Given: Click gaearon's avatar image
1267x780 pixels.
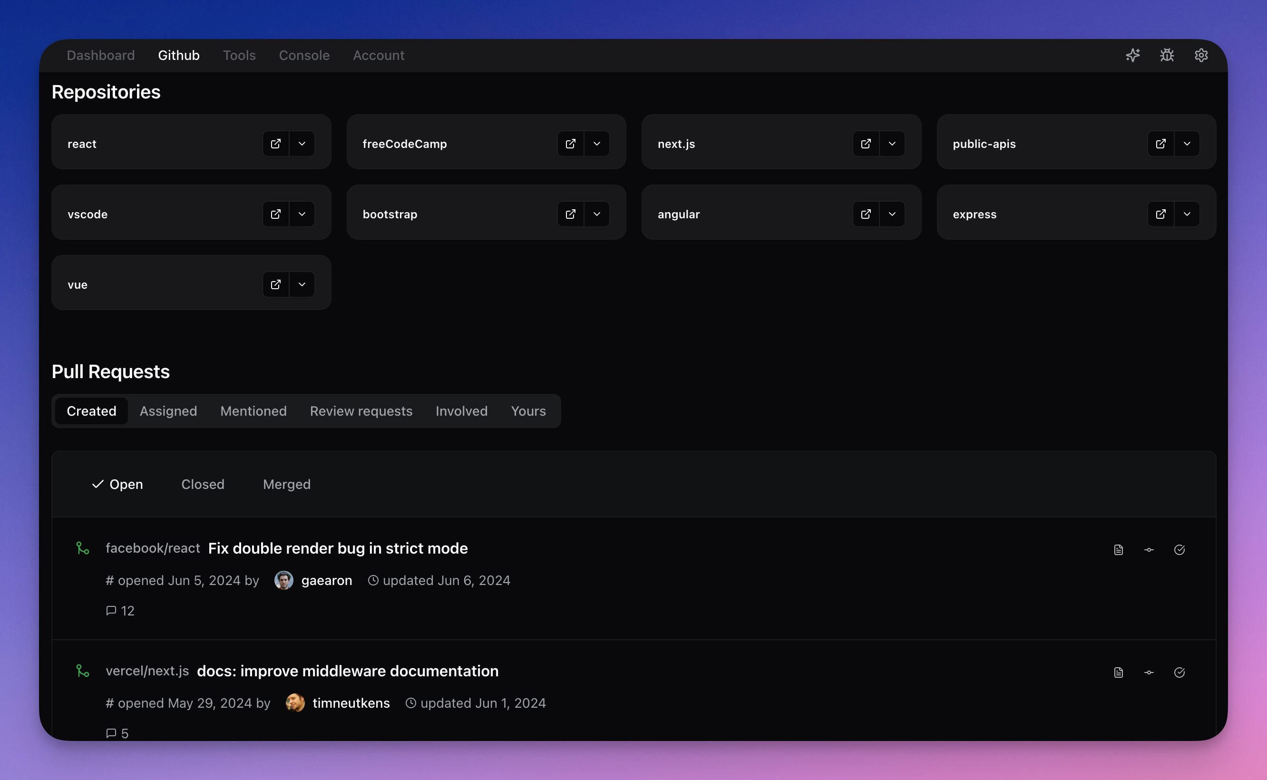Looking at the screenshot, I should pyautogui.click(x=284, y=580).
